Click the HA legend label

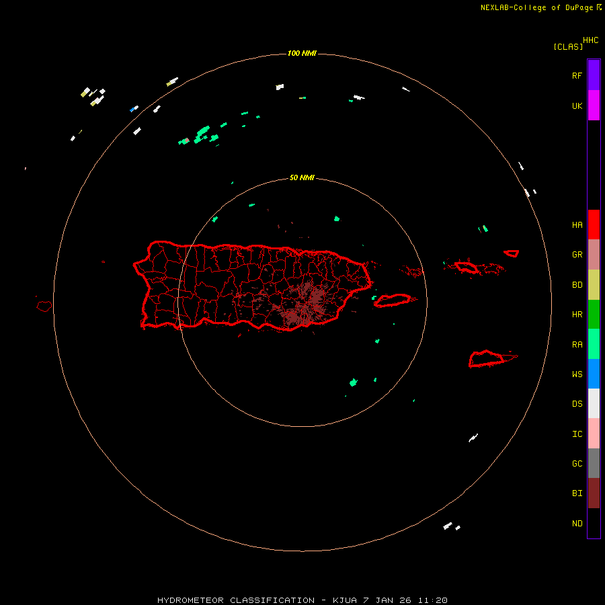click(x=577, y=225)
